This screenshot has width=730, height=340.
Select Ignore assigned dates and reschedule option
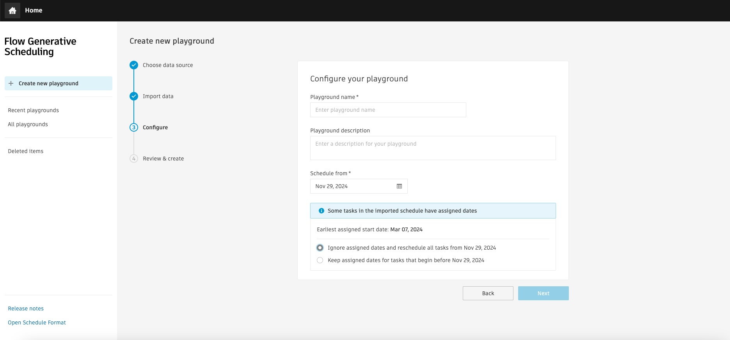pyautogui.click(x=320, y=248)
